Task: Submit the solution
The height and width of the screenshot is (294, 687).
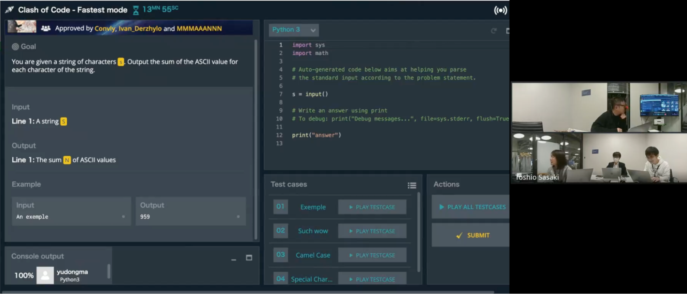Action: pyautogui.click(x=471, y=235)
